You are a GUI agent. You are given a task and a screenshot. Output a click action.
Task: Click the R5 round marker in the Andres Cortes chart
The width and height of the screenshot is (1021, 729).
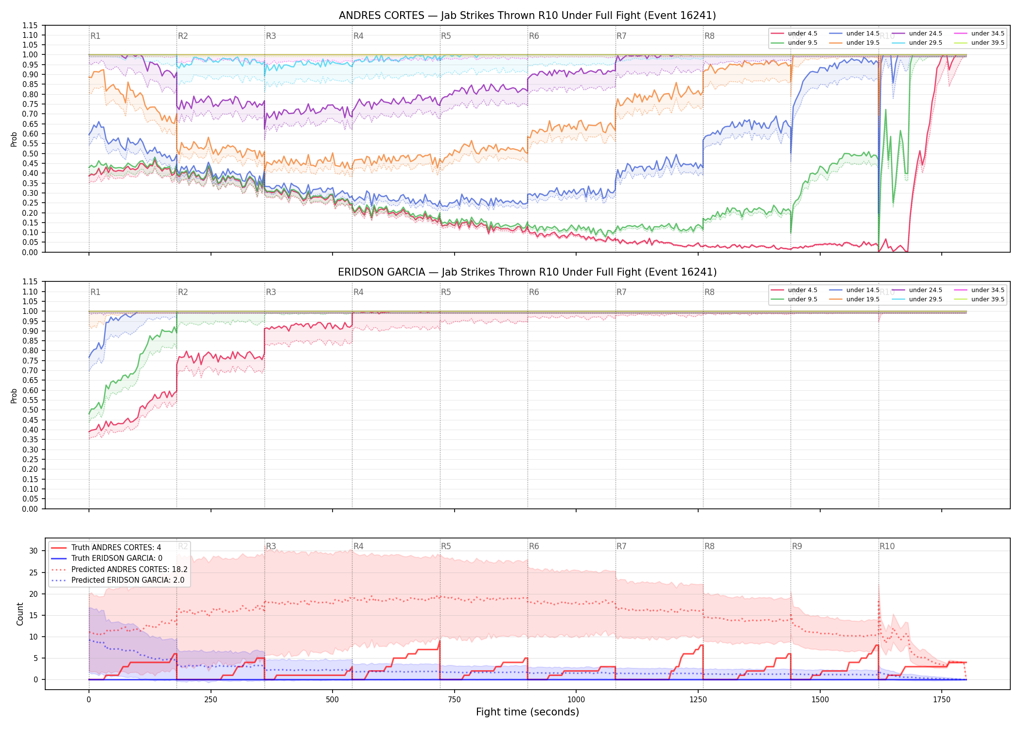446,36
